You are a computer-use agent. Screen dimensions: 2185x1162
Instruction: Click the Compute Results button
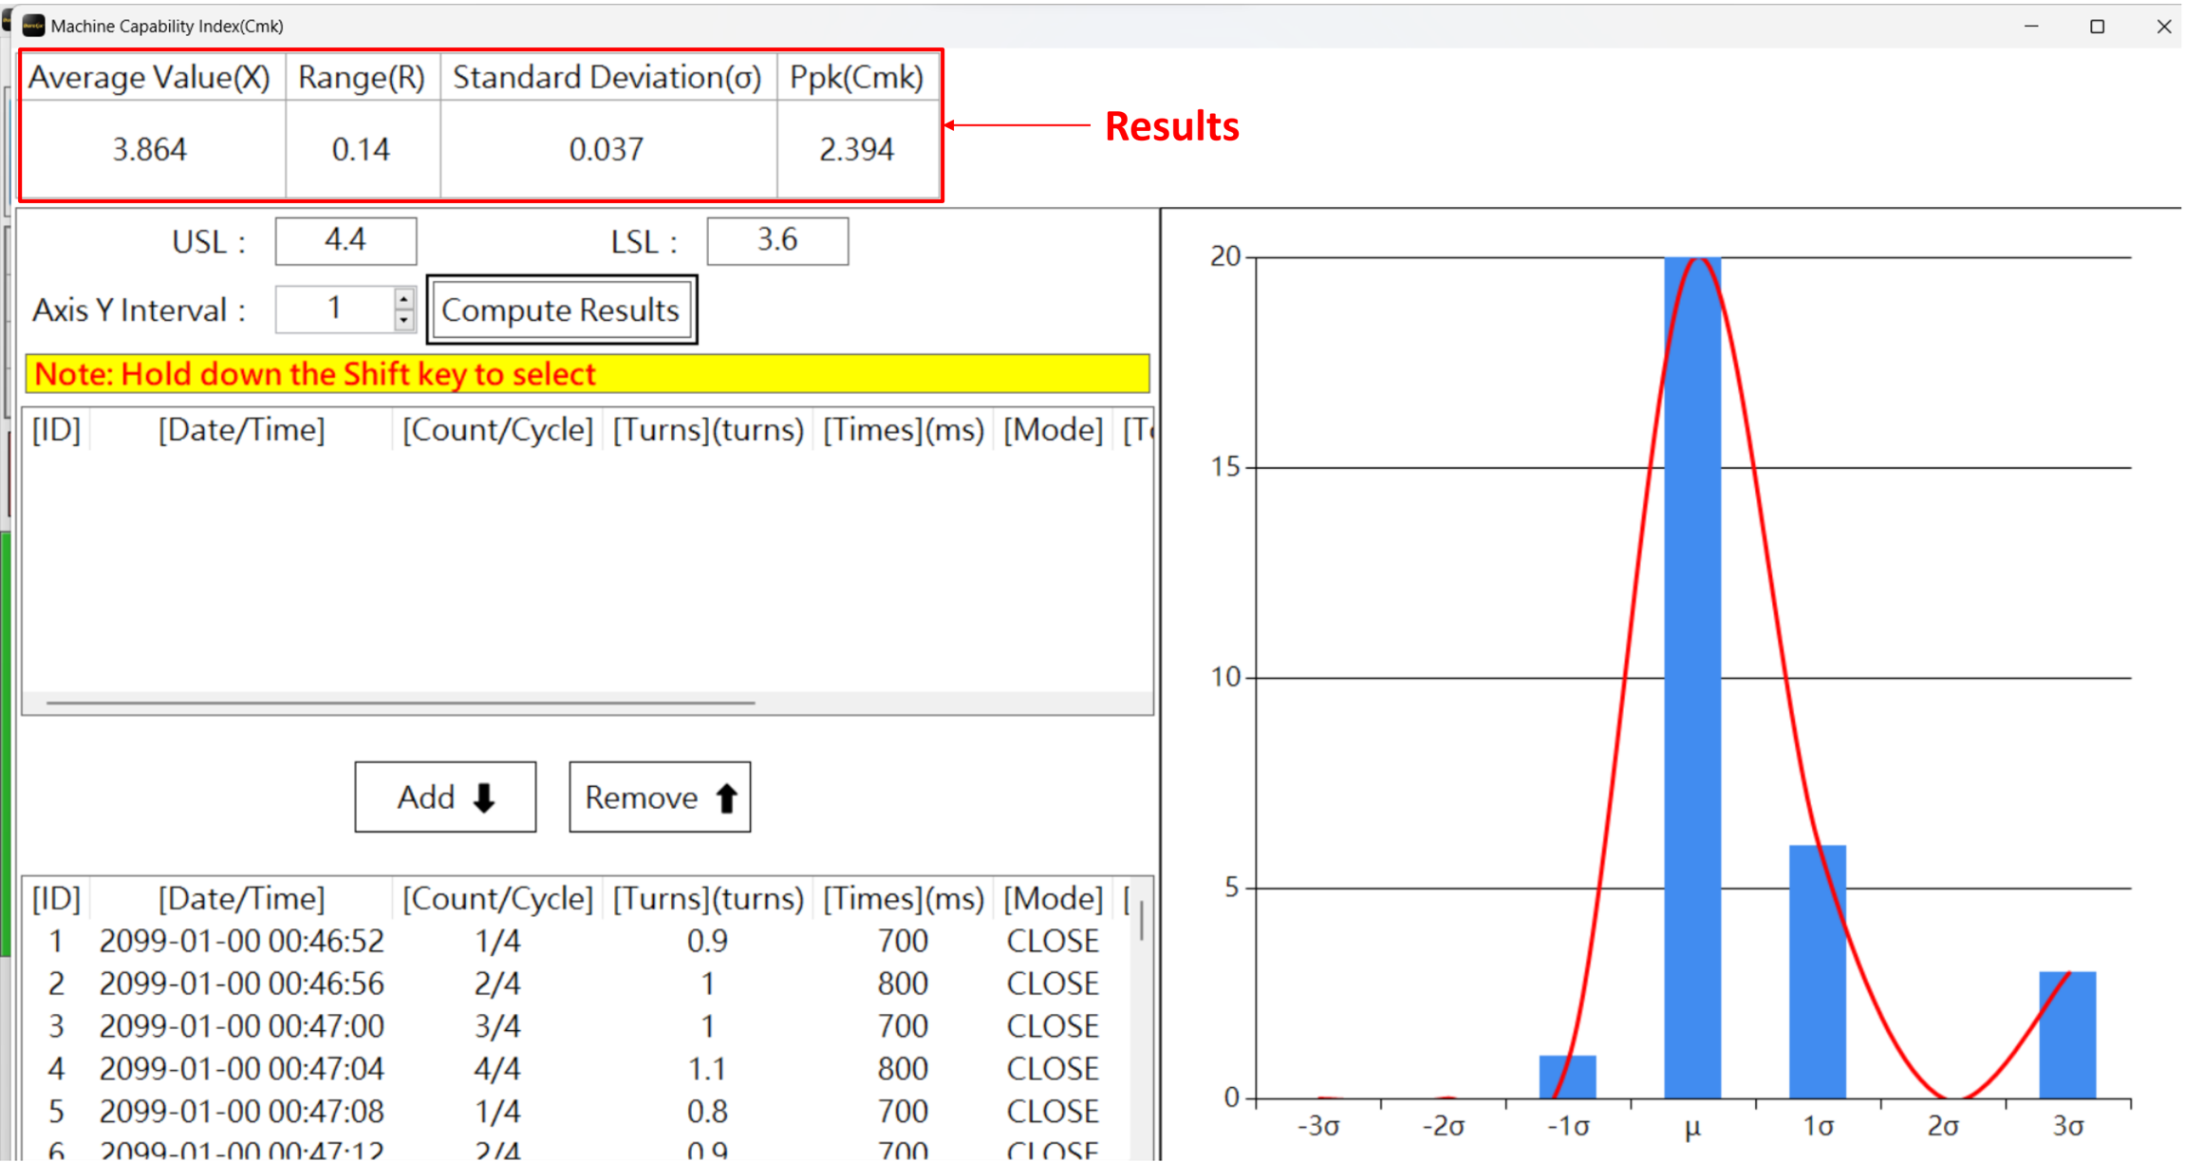pyautogui.click(x=561, y=310)
